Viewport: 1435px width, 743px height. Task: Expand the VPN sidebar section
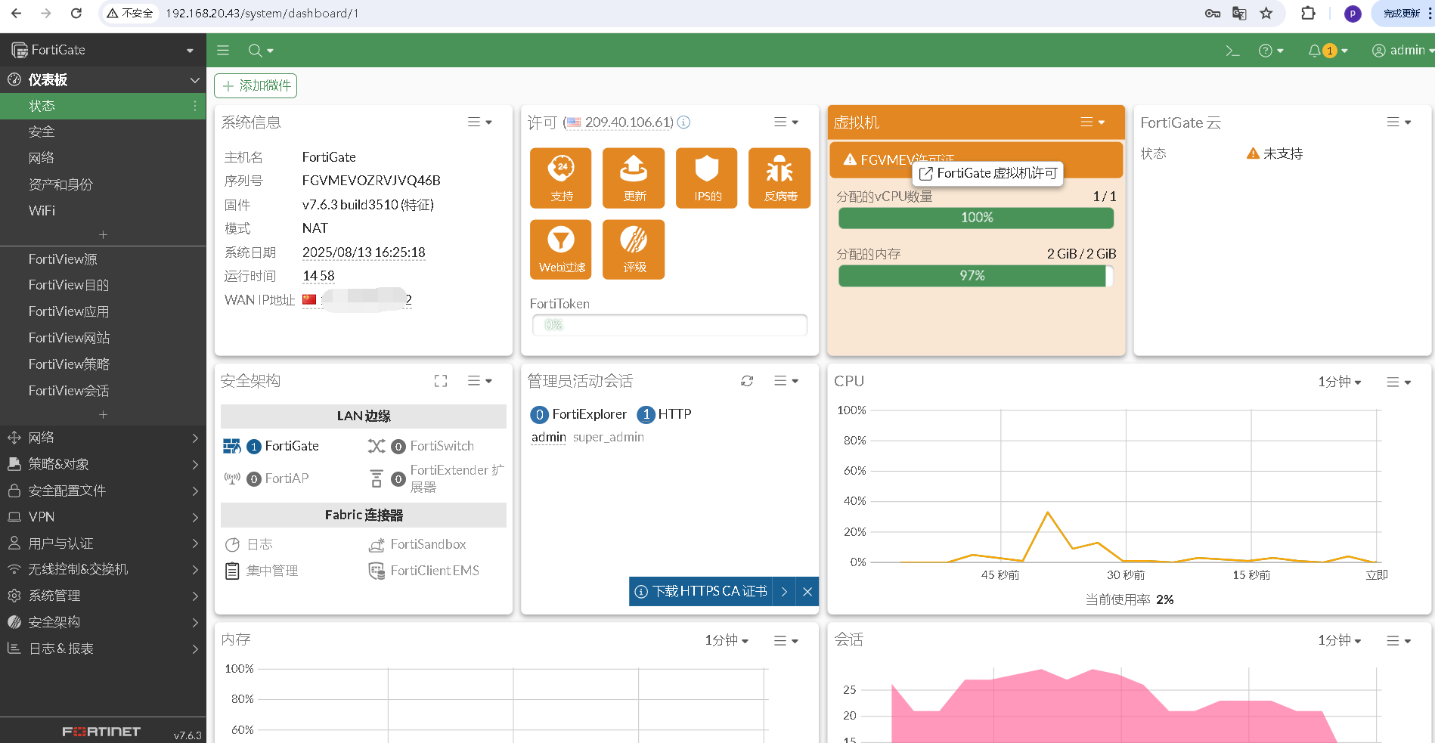pos(103,517)
